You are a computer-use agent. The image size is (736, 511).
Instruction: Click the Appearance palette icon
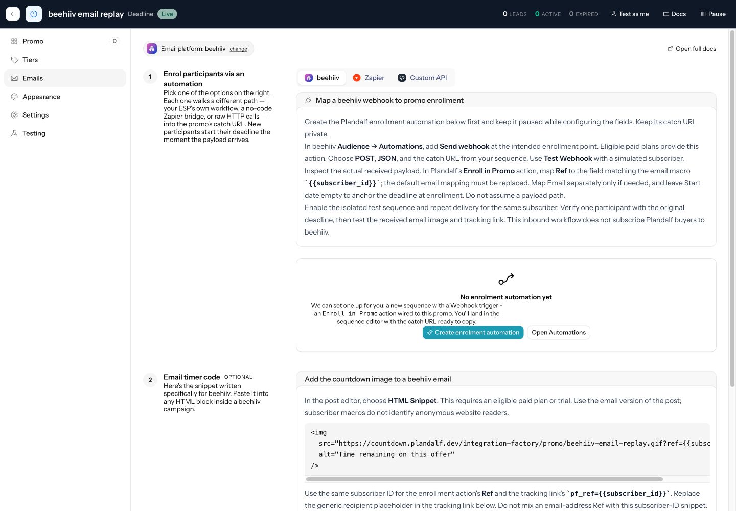pos(14,97)
